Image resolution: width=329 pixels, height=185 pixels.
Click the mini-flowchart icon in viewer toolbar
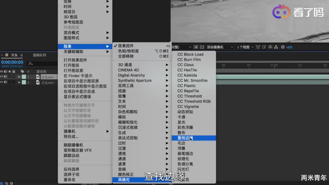(x=276, y=47)
